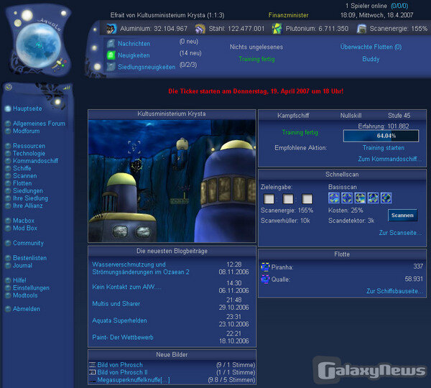Click the bullet icon beside Community

(x=8, y=243)
